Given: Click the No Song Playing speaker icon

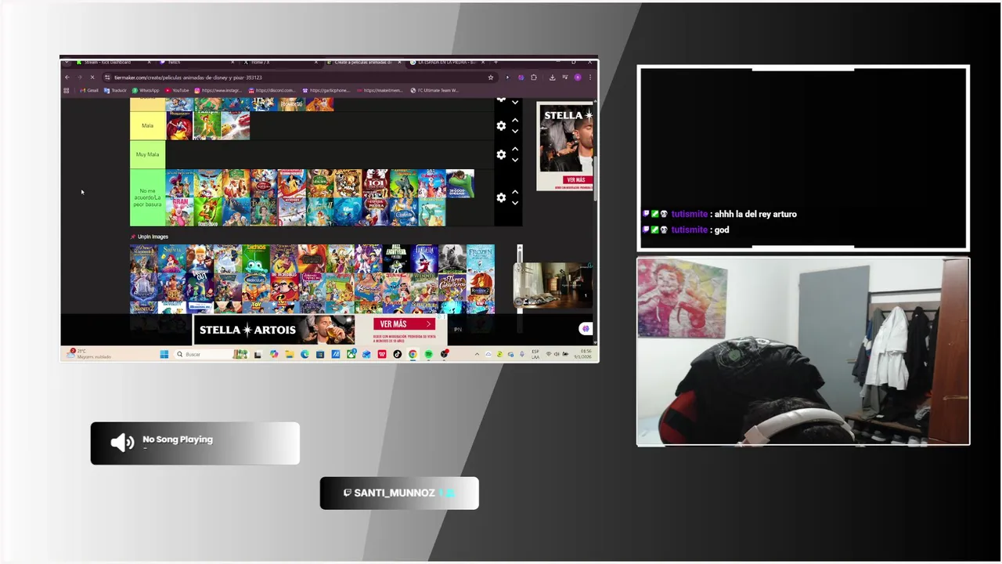Looking at the screenshot, I should click(x=122, y=443).
